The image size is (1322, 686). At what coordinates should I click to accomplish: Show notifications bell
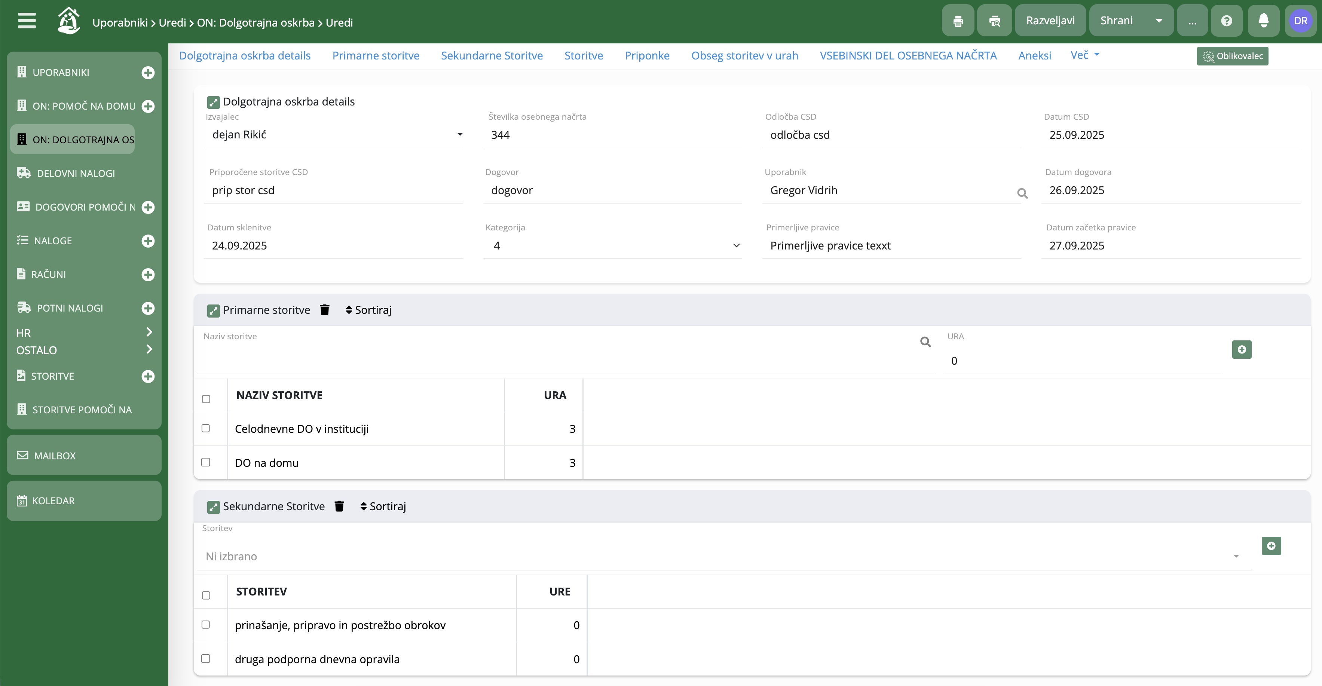(x=1264, y=21)
